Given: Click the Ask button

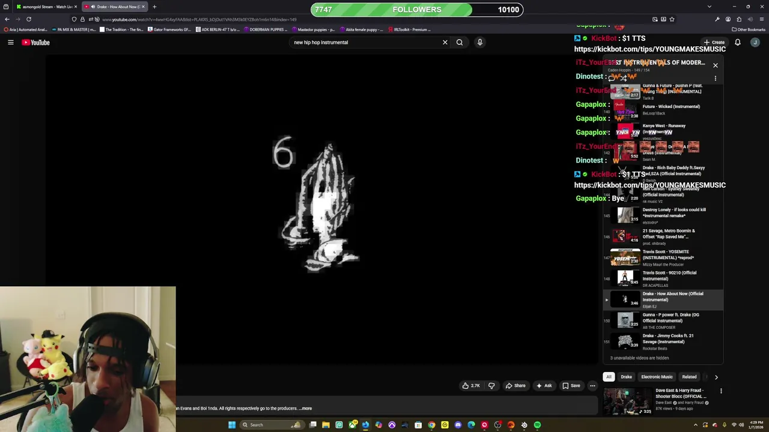Looking at the screenshot, I should pyautogui.click(x=544, y=386).
